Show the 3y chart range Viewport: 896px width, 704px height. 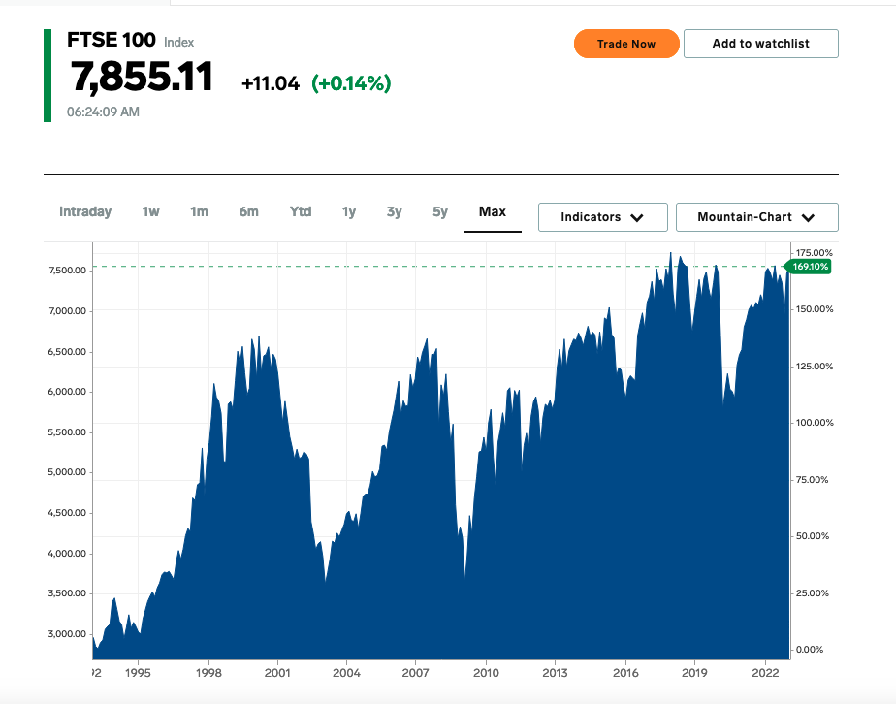pyautogui.click(x=395, y=212)
